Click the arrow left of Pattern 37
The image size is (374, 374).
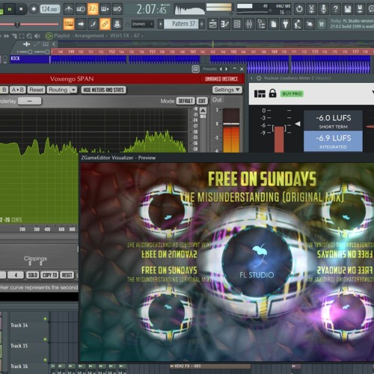point(161,24)
